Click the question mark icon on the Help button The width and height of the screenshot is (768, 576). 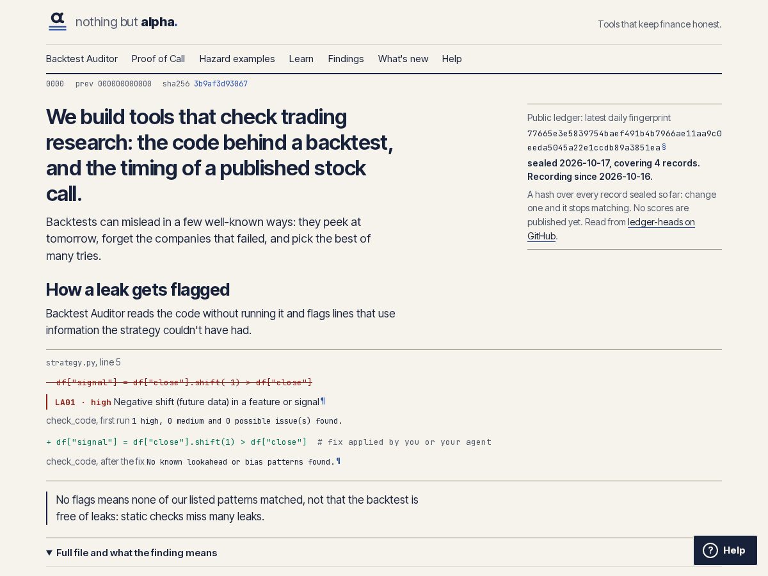point(710,550)
